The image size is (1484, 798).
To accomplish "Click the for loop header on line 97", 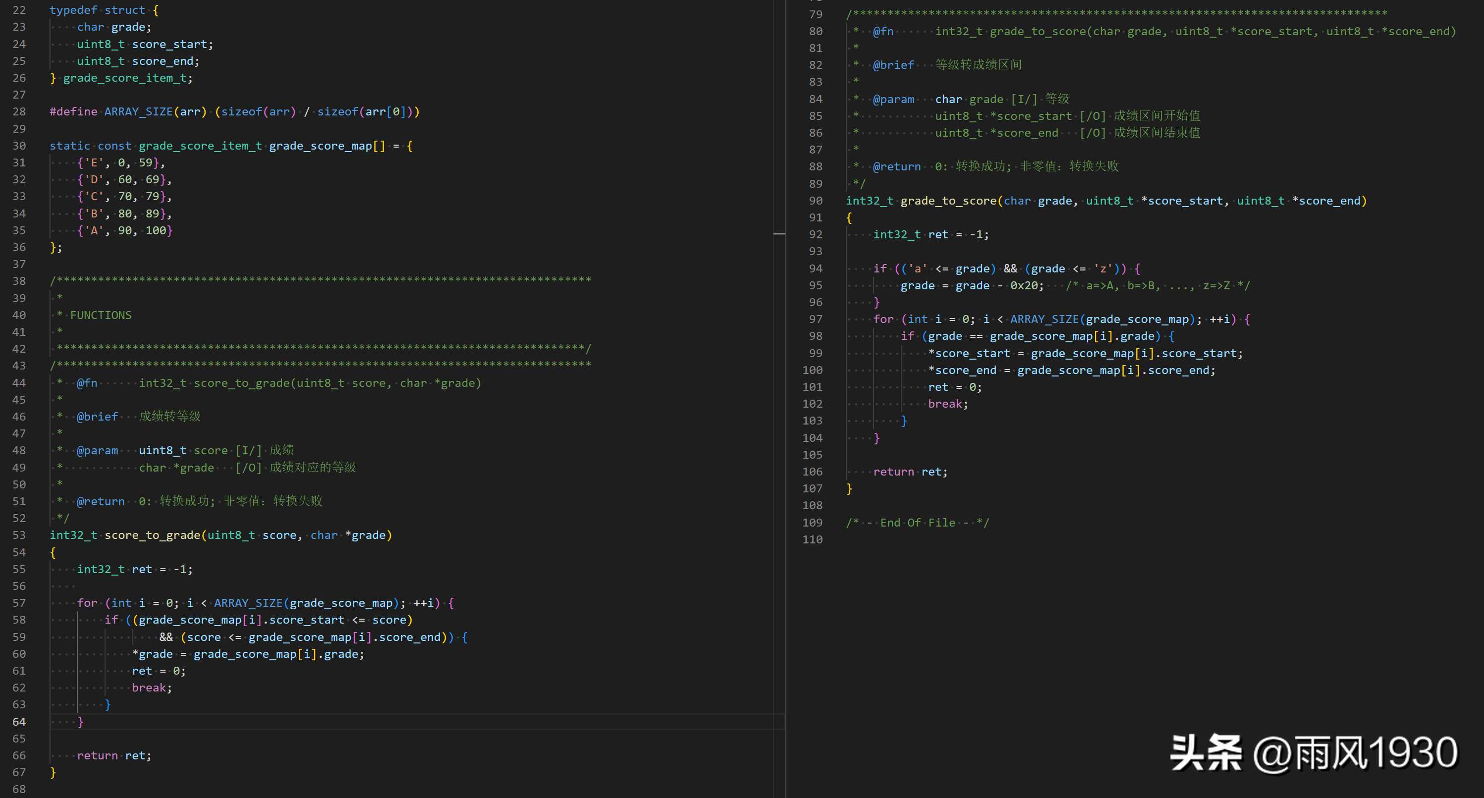I will [1062, 319].
